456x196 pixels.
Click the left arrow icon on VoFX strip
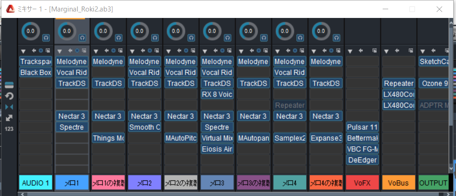[361, 51]
